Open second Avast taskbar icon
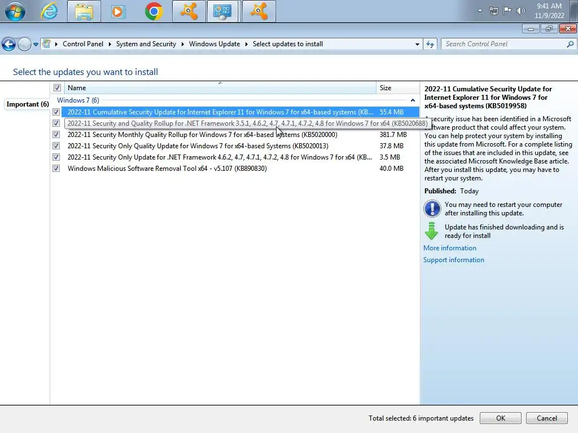Screen dimensions: 578x433 coord(259,11)
